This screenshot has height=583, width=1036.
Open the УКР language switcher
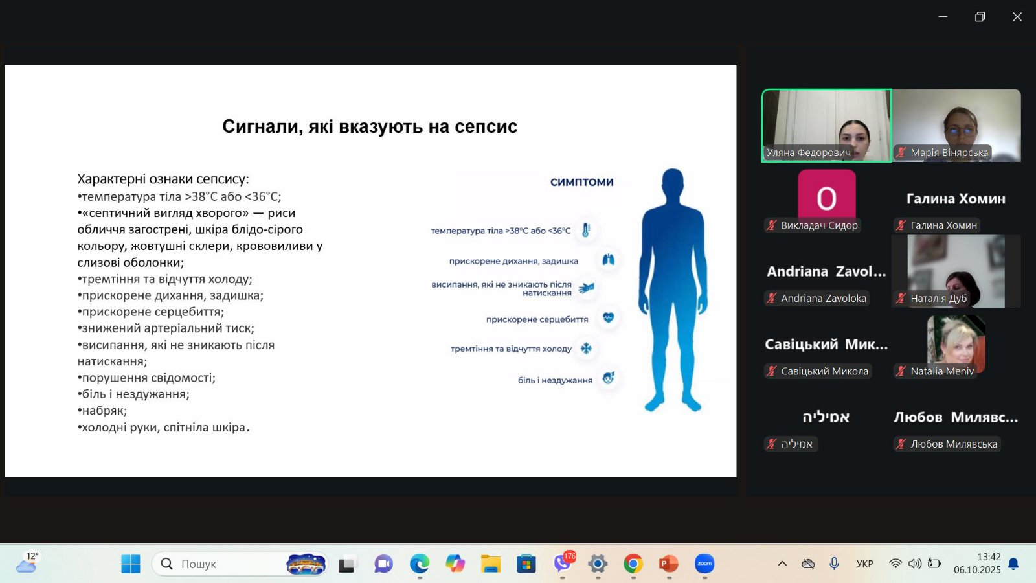[x=864, y=564]
